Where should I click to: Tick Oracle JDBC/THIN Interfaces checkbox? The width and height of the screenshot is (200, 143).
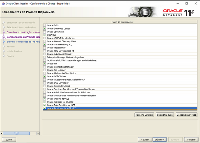[44, 38]
